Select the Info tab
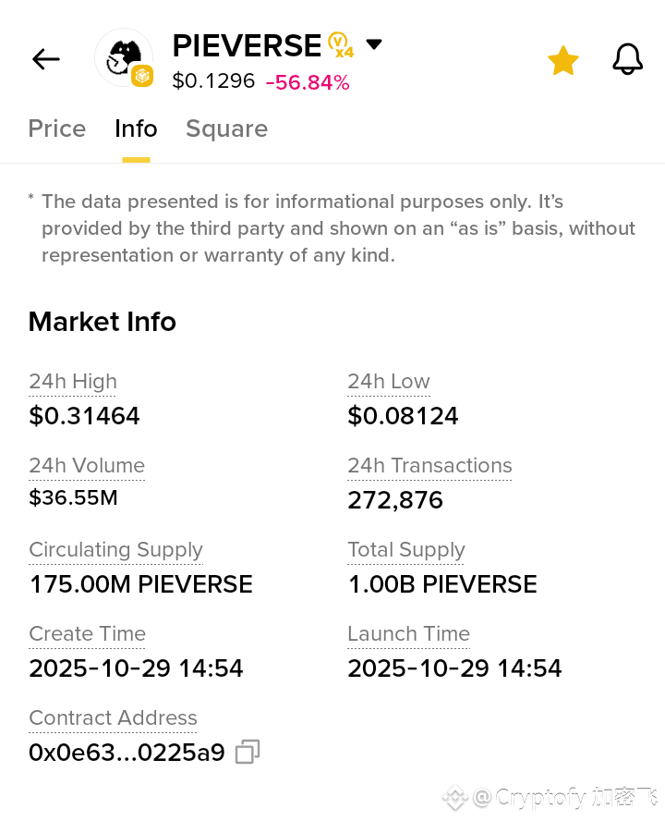 pyautogui.click(x=136, y=129)
